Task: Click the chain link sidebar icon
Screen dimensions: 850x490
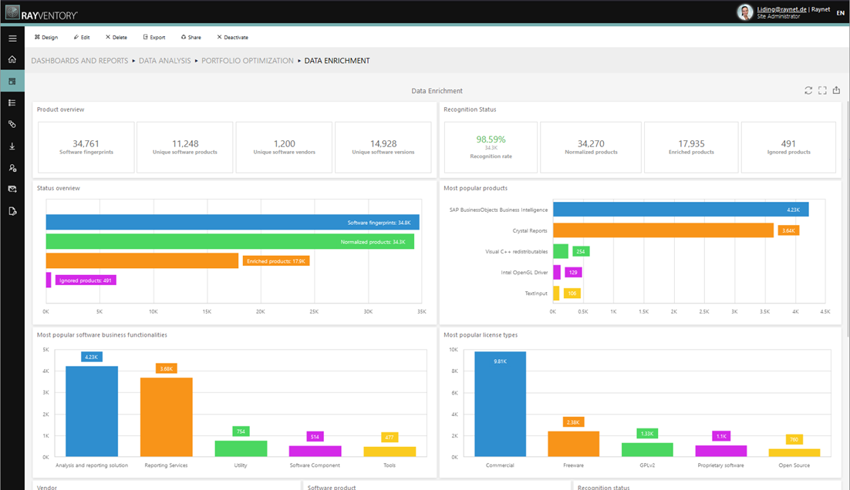Action: [12, 124]
